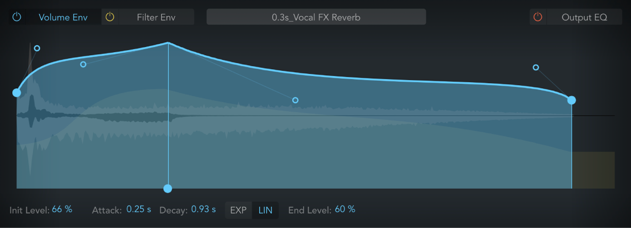
Task: Switch to the Volume Env tab
Action: pyautogui.click(x=64, y=17)
